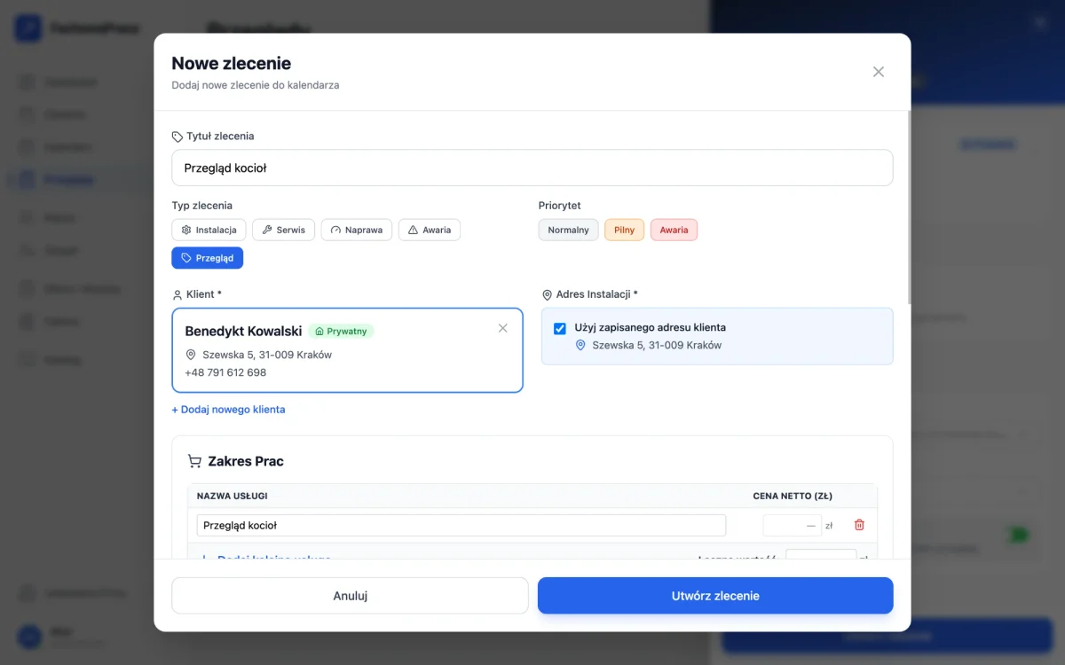Set priority to Normalny

tap(568, 230)
